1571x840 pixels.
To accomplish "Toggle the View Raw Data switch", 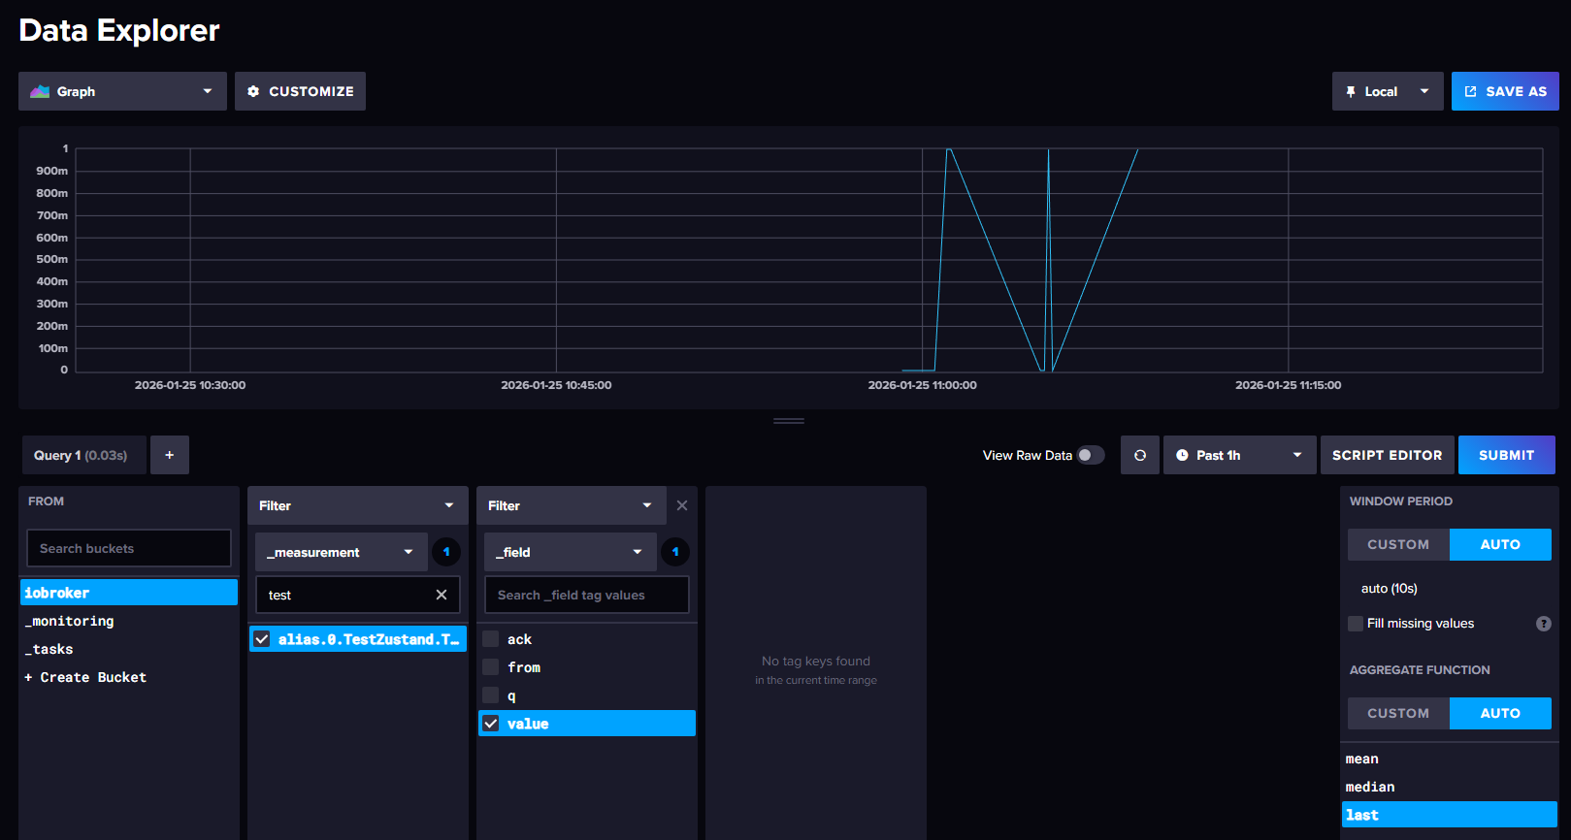I will click(x=1091, y=455).
